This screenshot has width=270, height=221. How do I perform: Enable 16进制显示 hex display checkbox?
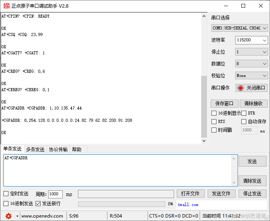click(214, 113)
